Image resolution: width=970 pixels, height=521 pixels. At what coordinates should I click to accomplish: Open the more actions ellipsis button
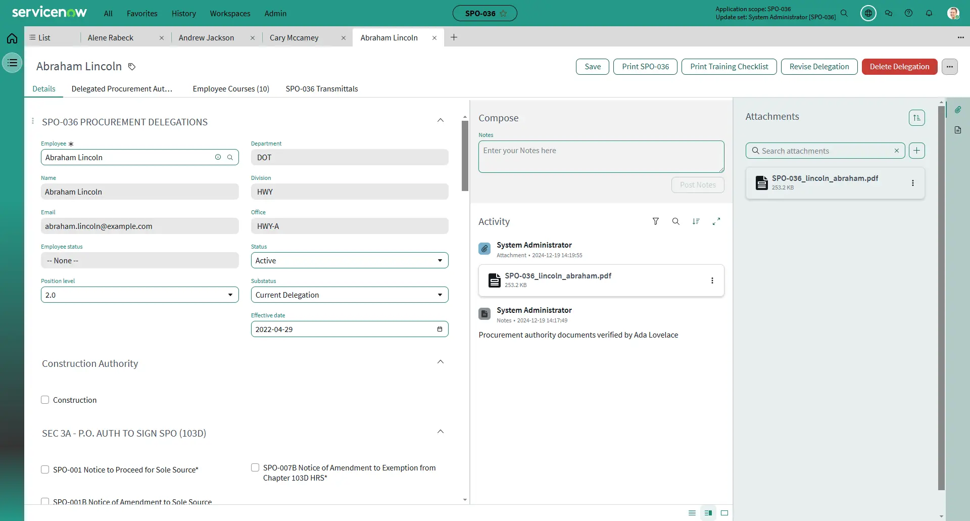click(949, 67)
